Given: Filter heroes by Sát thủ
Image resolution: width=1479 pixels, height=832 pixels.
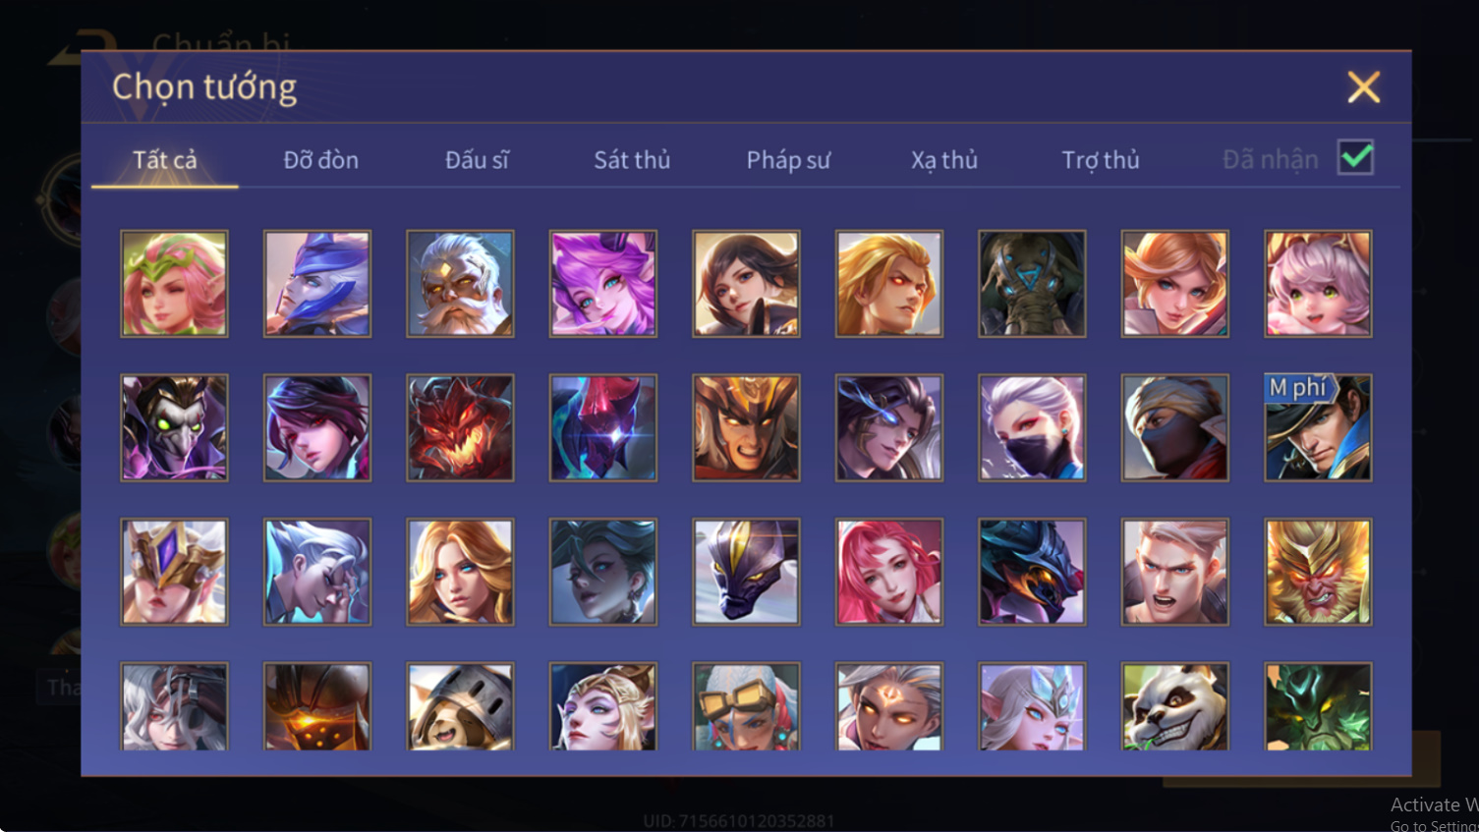Looking at the screenshot, I should tap(632, 159).
